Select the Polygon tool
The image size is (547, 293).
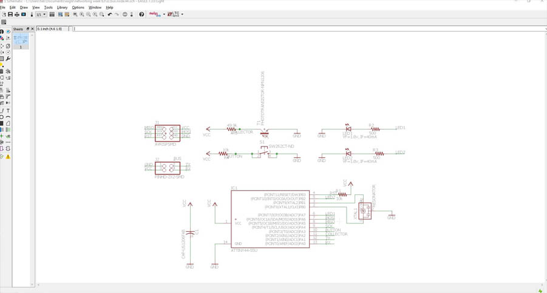tap(8, 123)
